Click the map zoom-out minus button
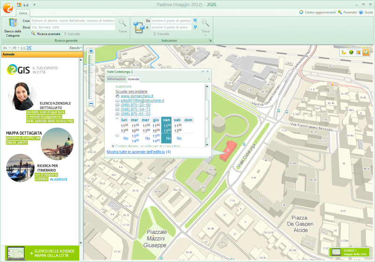Screen dimensions: 375x262 pyautogui.click(x=91, y=103)
